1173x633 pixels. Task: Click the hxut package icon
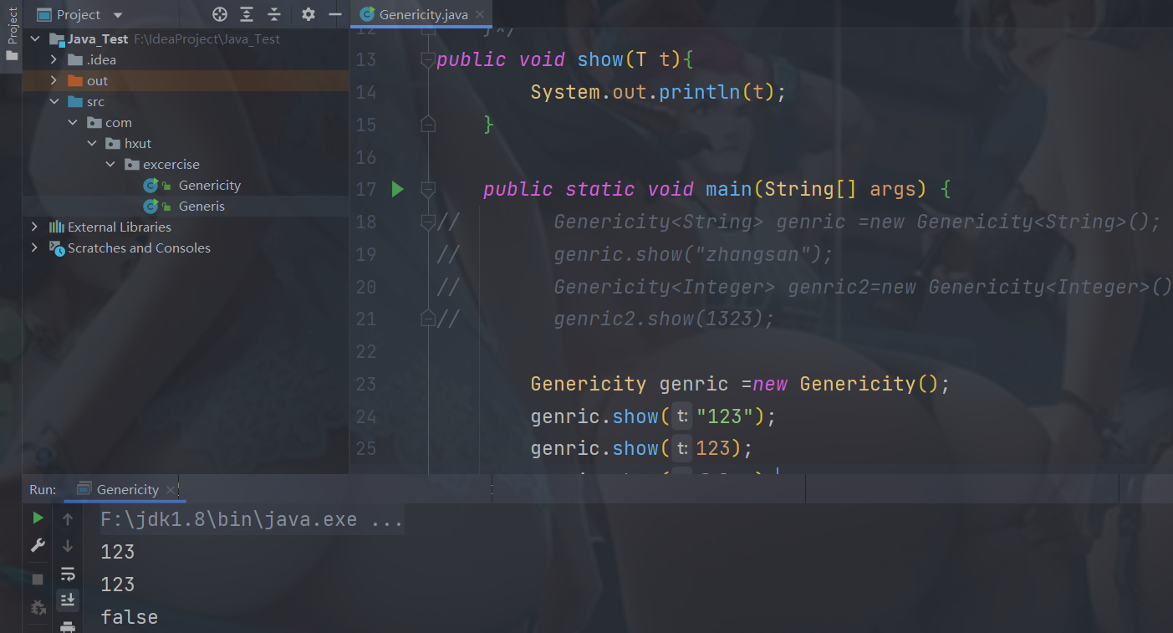(113, 144)
